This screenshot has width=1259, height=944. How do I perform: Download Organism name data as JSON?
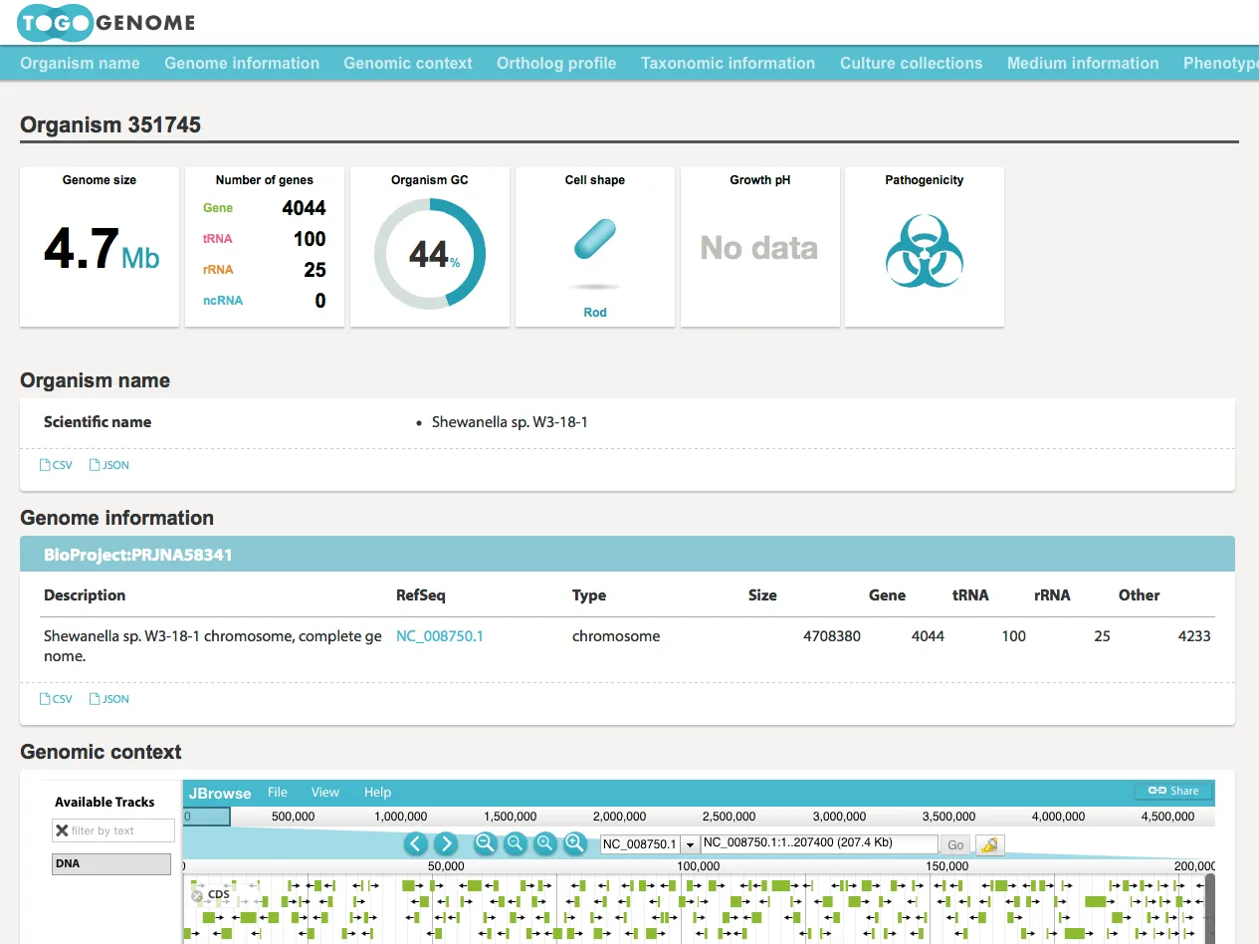(109, 465)
